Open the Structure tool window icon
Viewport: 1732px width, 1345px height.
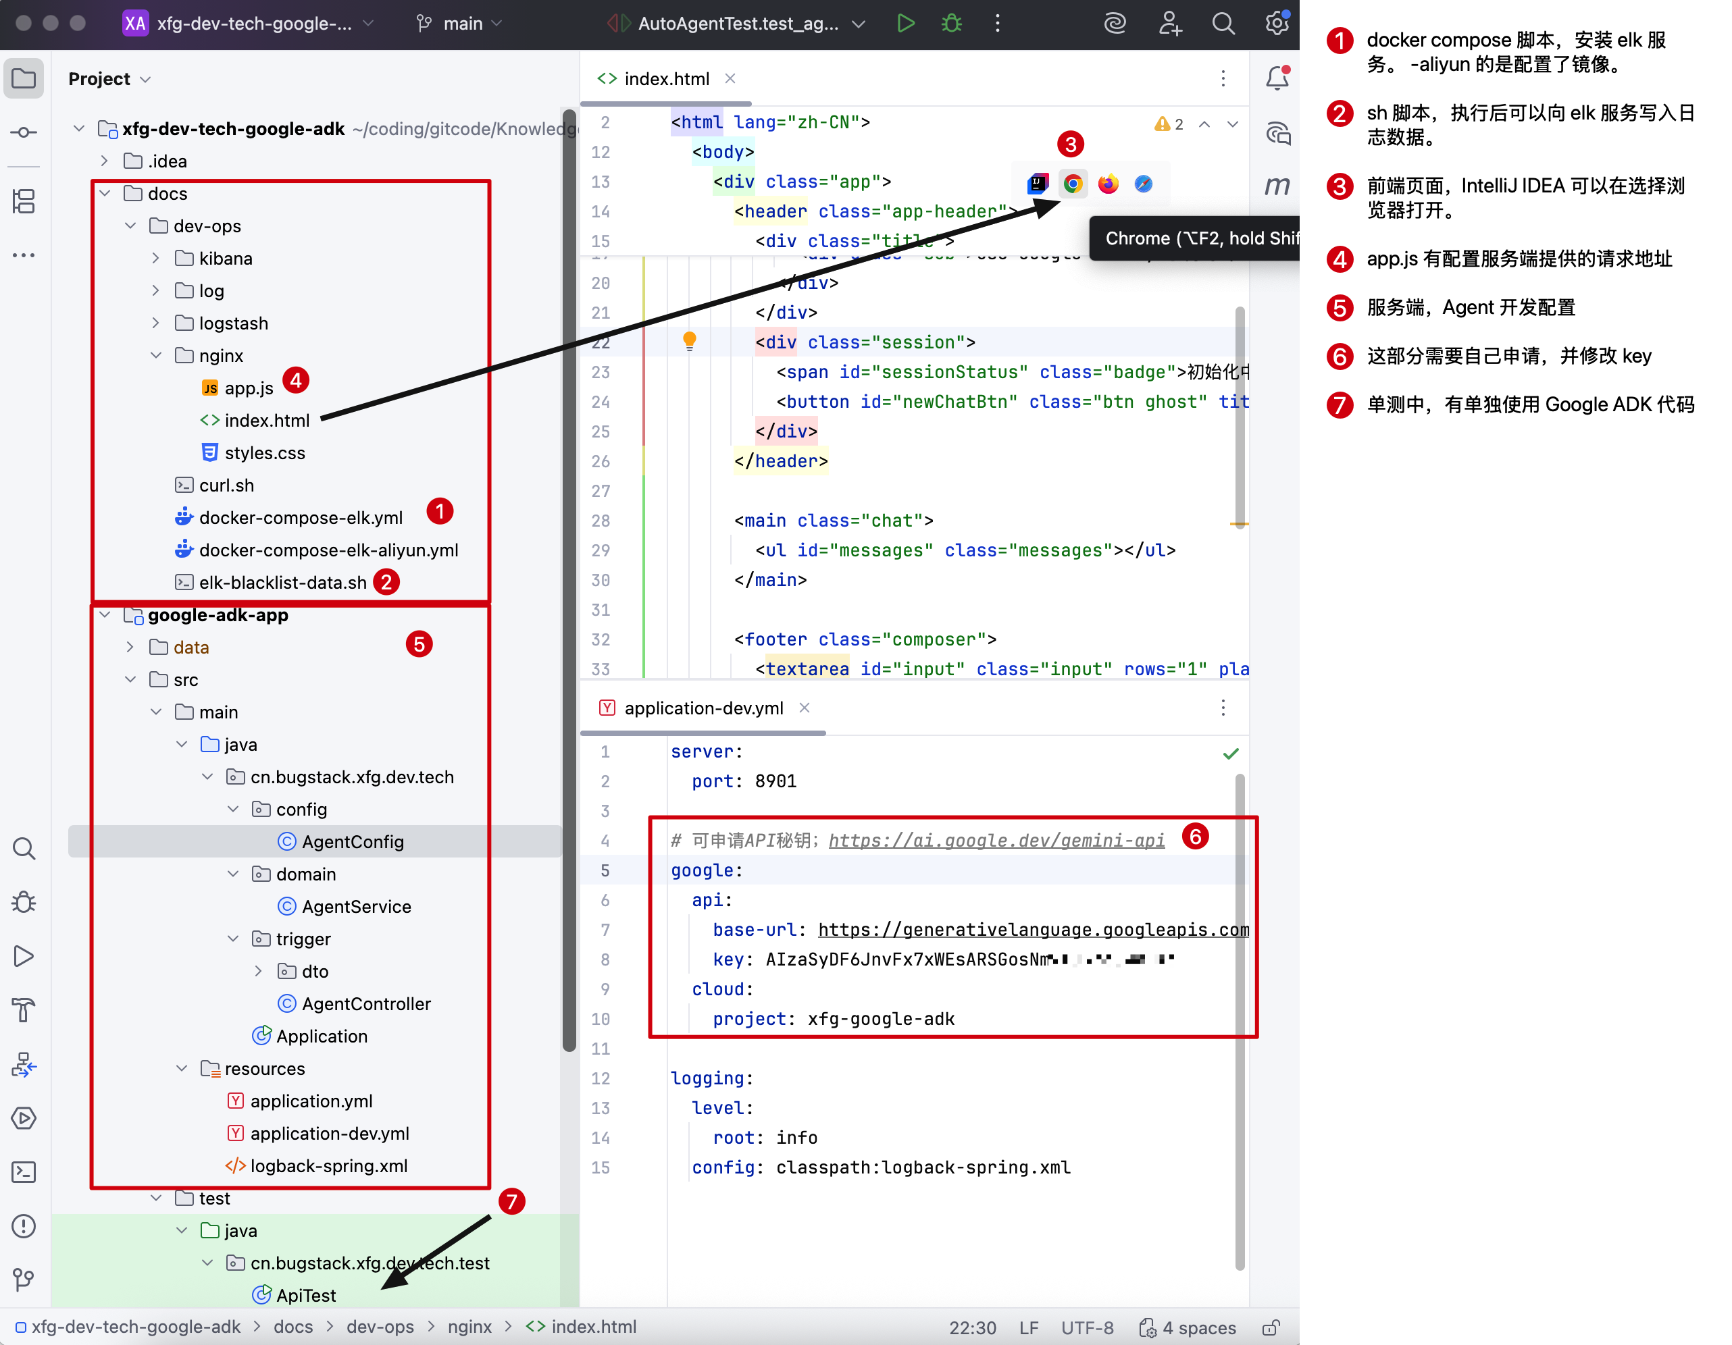click(x=24, y=201)
